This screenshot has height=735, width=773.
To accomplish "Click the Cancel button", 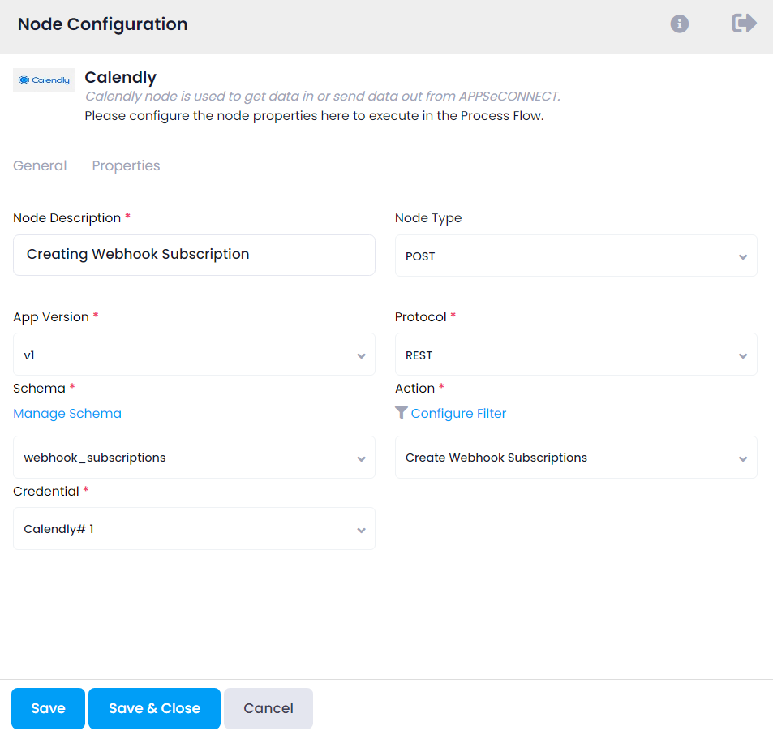I will 268,708.
